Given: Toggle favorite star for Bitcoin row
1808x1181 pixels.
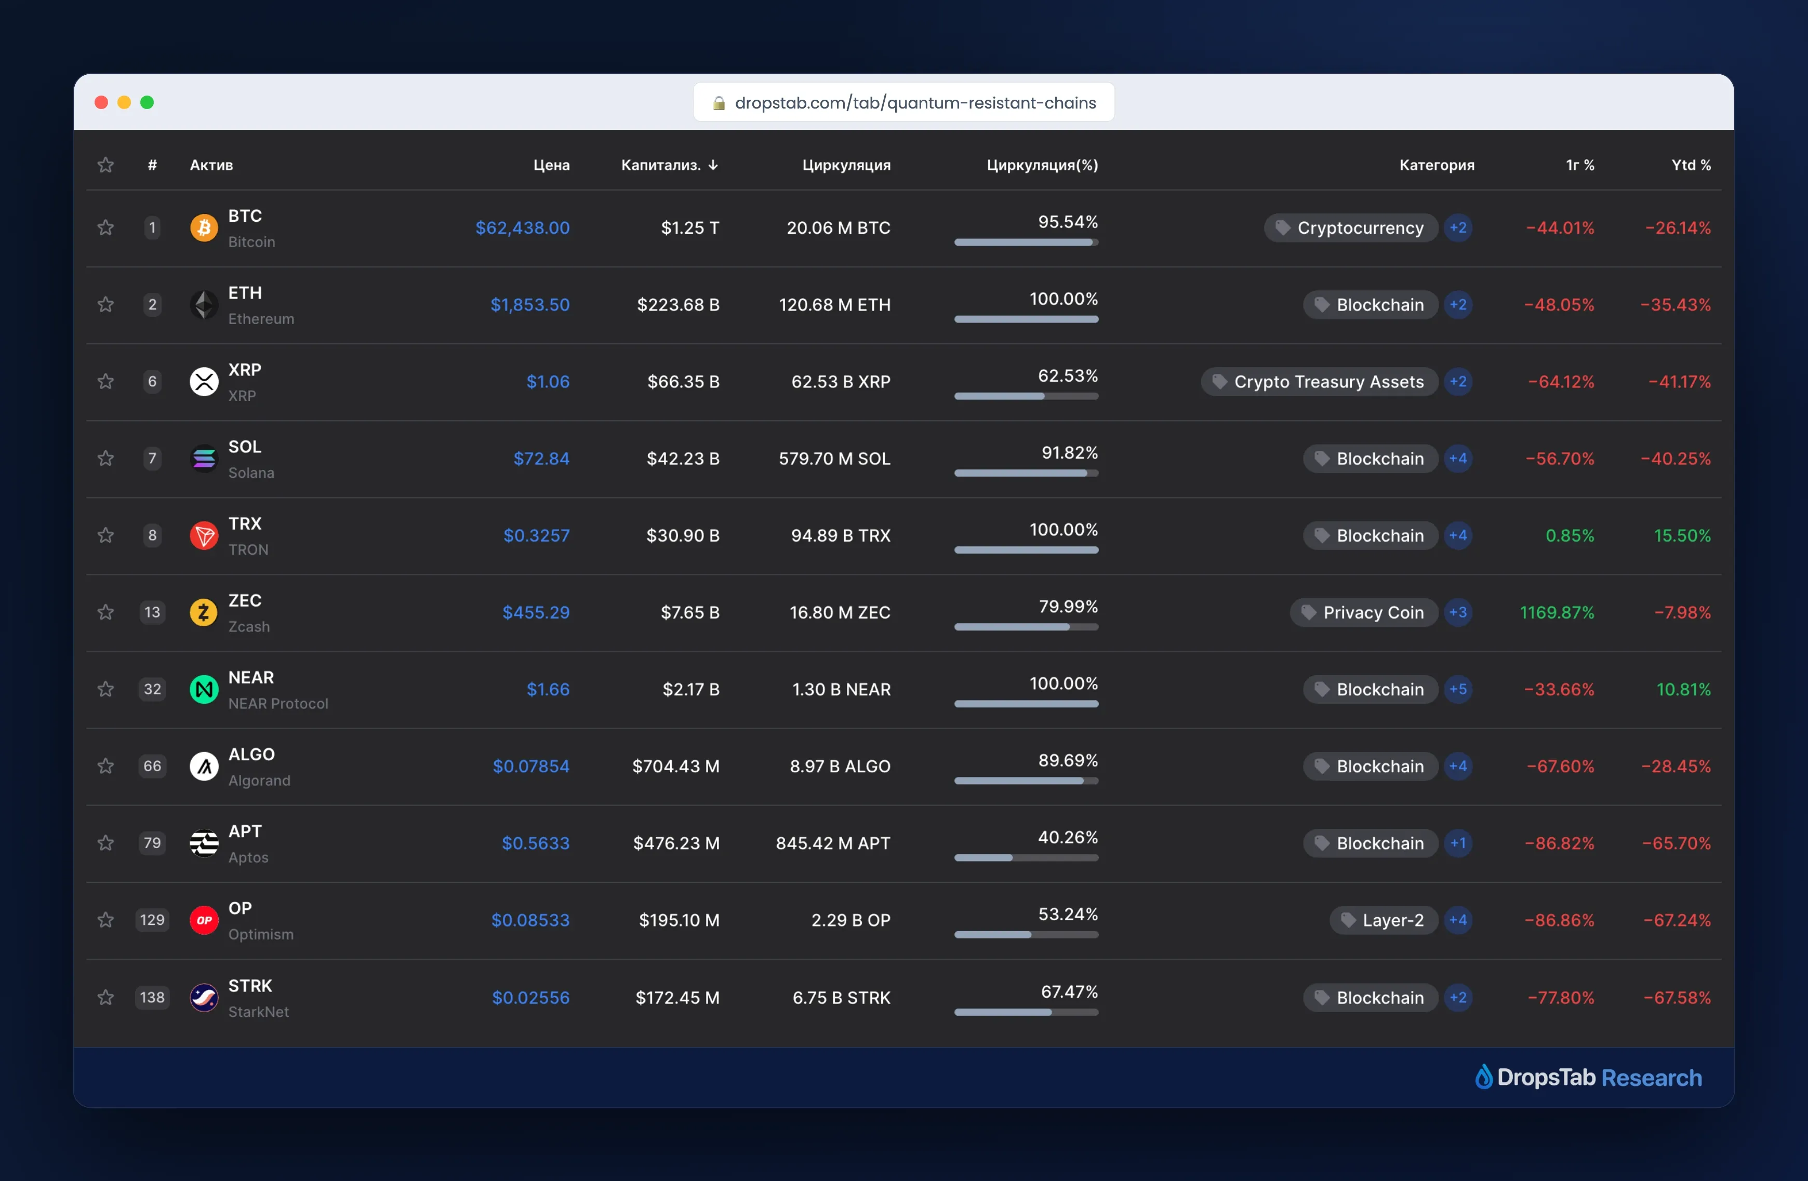Looking at the screenshot, I should point(105,227).
